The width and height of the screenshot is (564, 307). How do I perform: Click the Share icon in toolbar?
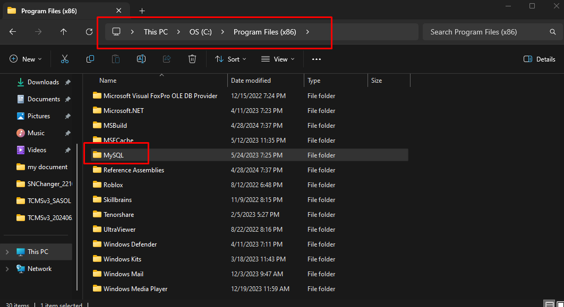(167, 59)
